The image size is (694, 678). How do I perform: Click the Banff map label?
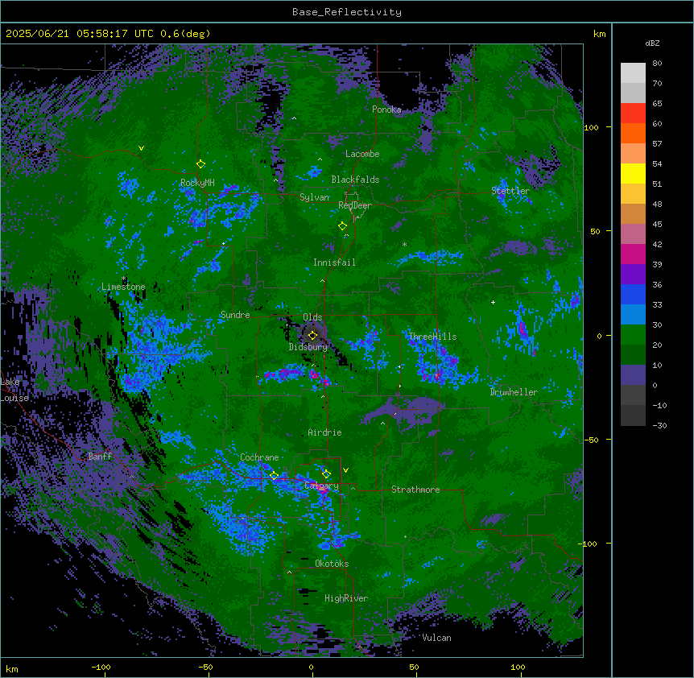click(100, 457)
